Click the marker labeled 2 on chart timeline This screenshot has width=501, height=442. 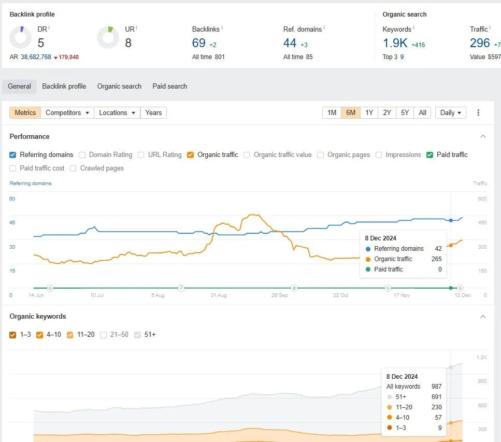click(x=181, y=288)
